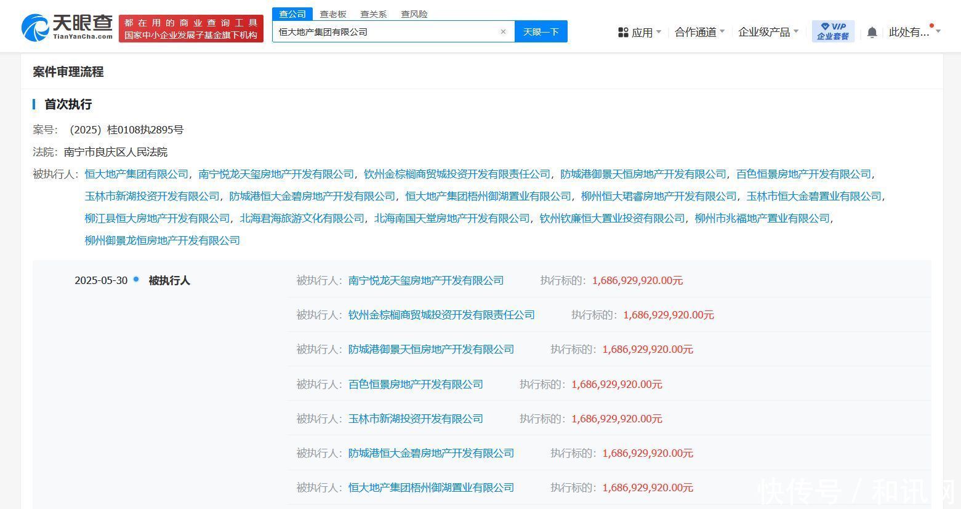Viewport: 961px width, 509px height.
Task: Switch to the 查老板 tab
Action: coord(332,14)
